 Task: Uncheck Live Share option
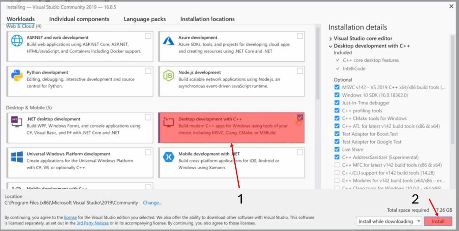tap(337, 149)
